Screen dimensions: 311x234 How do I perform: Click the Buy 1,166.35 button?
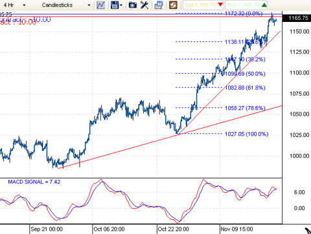tap(246, 5)
